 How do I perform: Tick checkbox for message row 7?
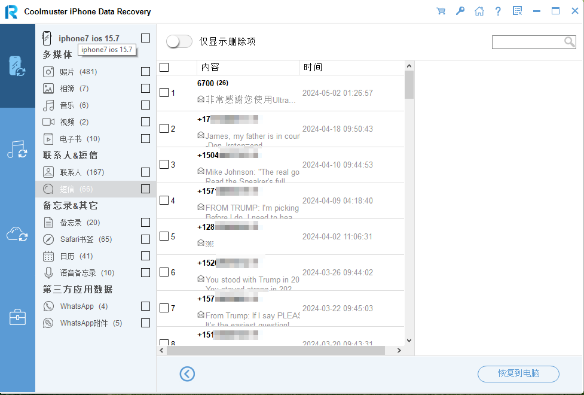pyautogui.click(x=164, y=308)
